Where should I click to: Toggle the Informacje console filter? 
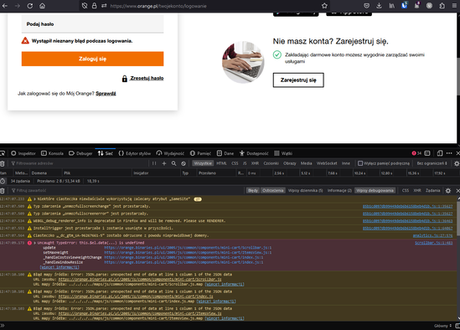[339, 191]
